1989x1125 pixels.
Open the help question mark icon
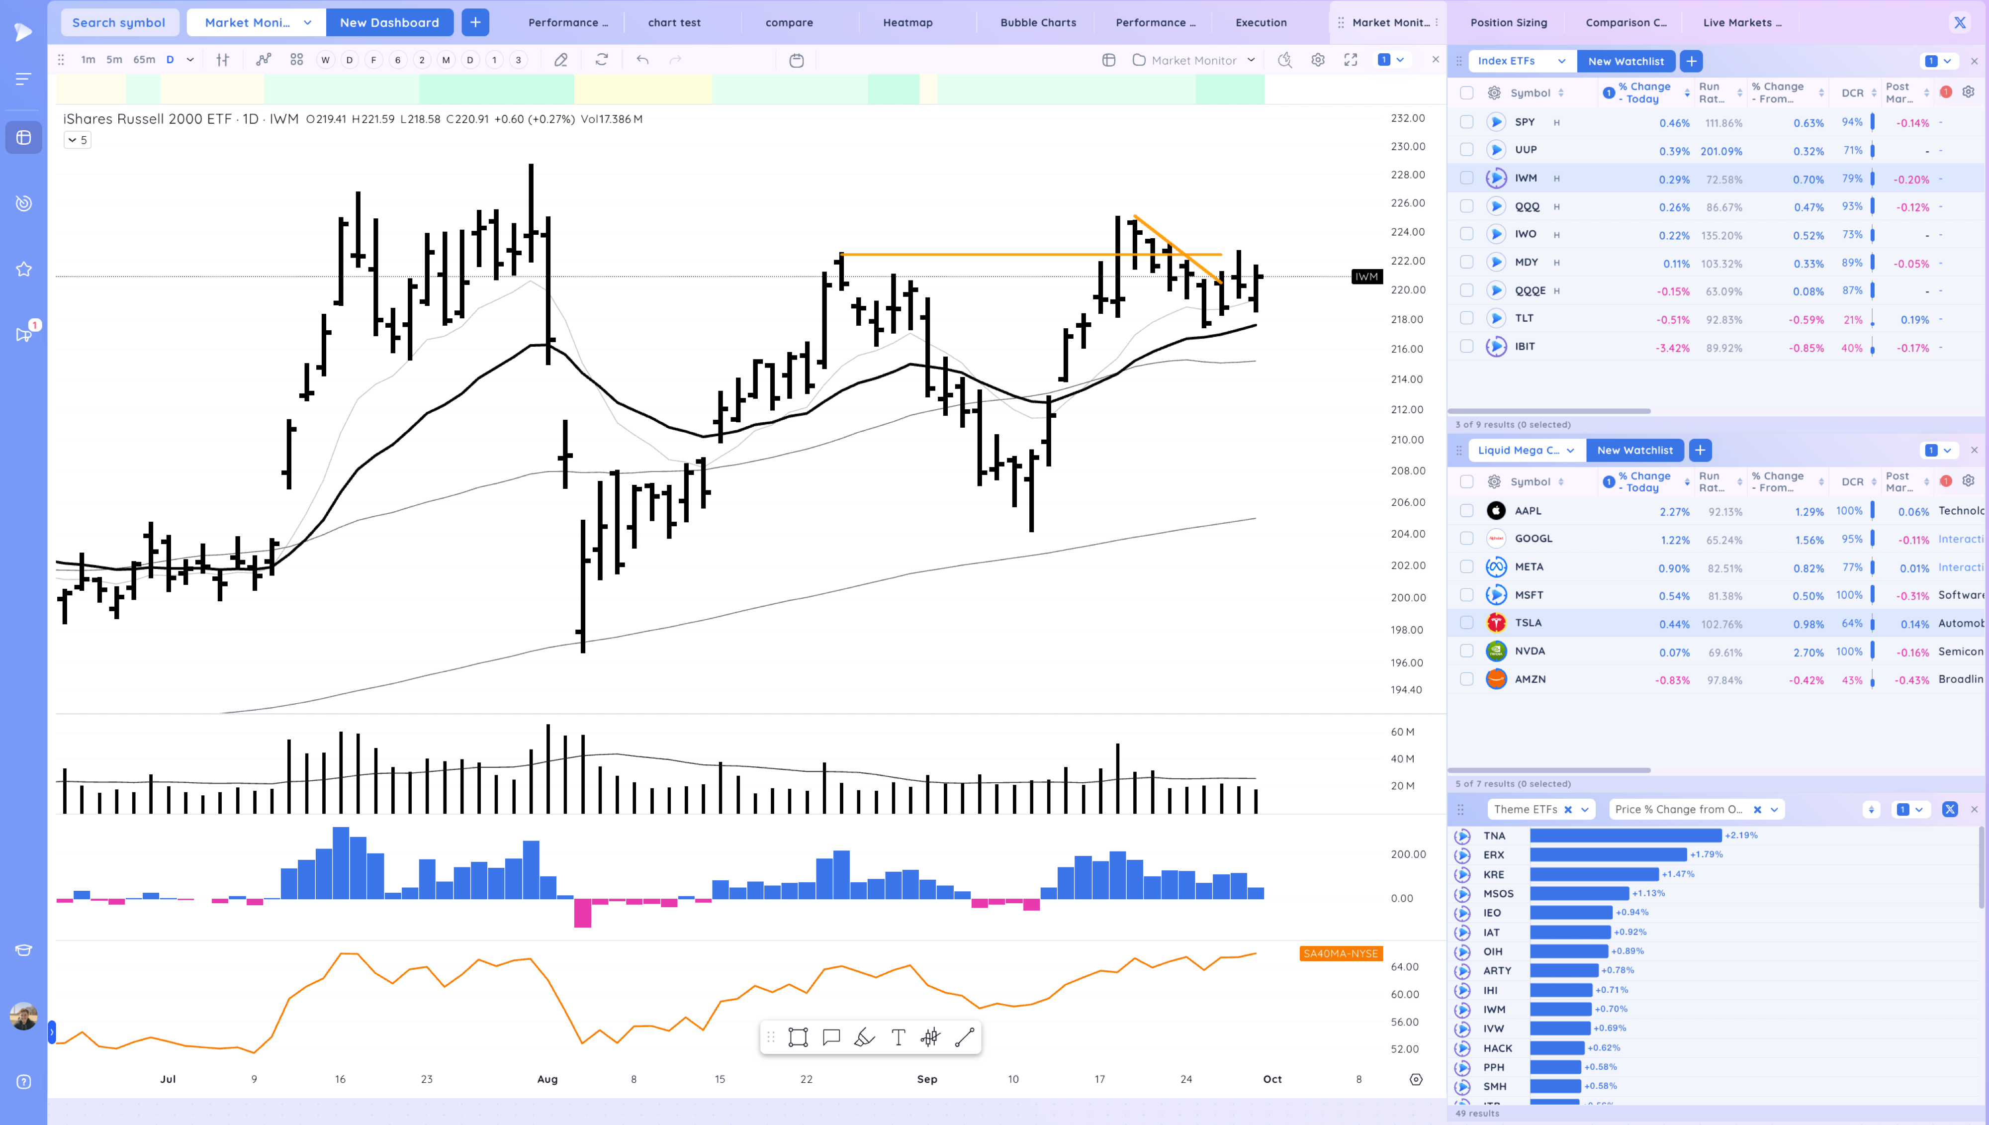point(23,1082)
